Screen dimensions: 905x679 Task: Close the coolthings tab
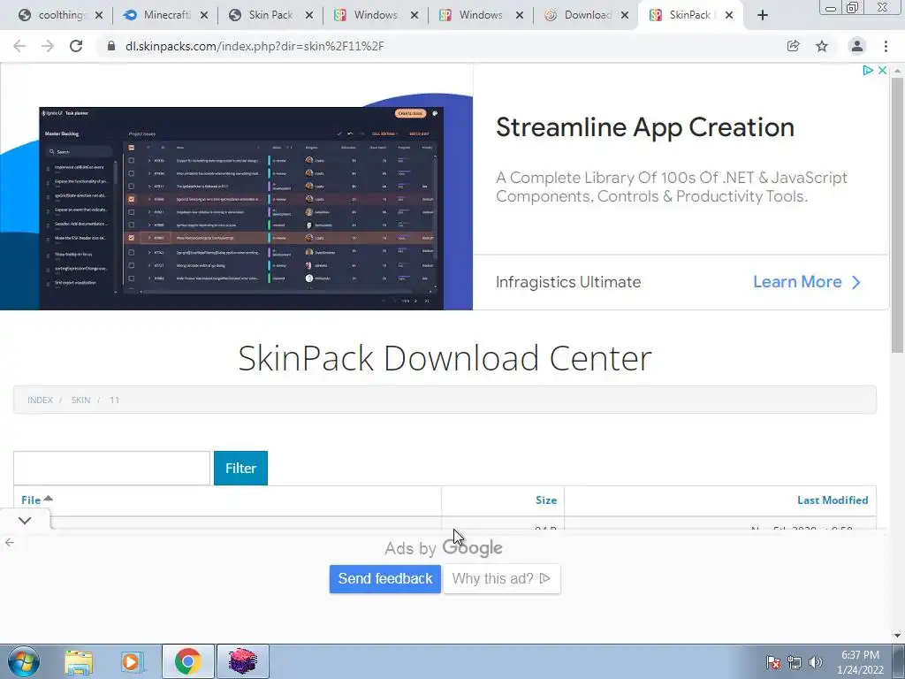pyautogui.click(x=99, y=16)
